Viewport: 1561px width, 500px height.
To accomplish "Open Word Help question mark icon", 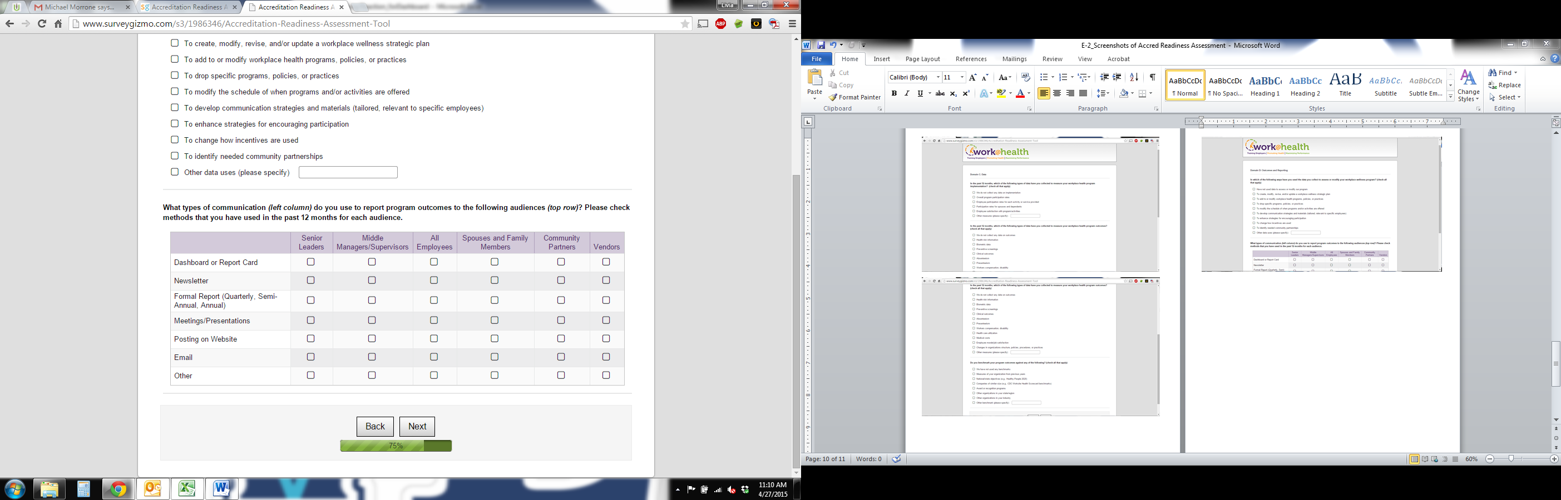I will point(1554,59).
